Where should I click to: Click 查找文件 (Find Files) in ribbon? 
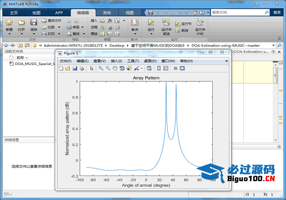tap(52, 20)
